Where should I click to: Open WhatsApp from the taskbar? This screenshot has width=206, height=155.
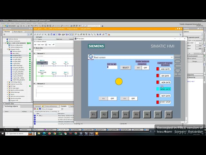point(60,133)
